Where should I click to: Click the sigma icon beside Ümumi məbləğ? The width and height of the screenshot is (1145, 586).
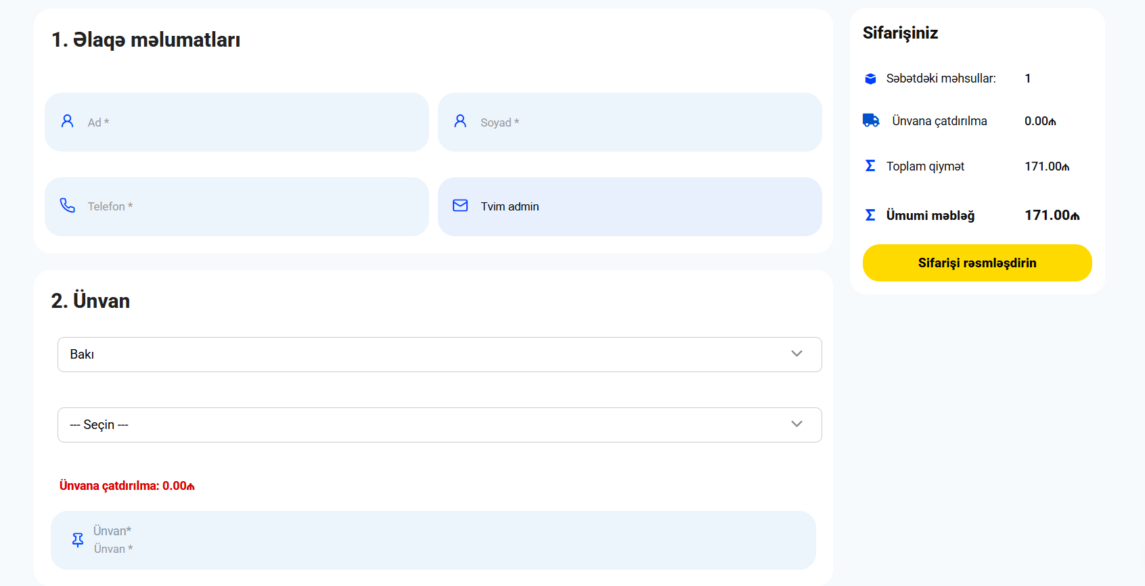pos(870,215)
